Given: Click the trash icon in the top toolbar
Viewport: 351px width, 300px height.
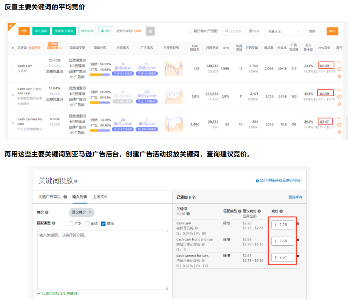Looking at the screenshot, I should click(150, 31).
